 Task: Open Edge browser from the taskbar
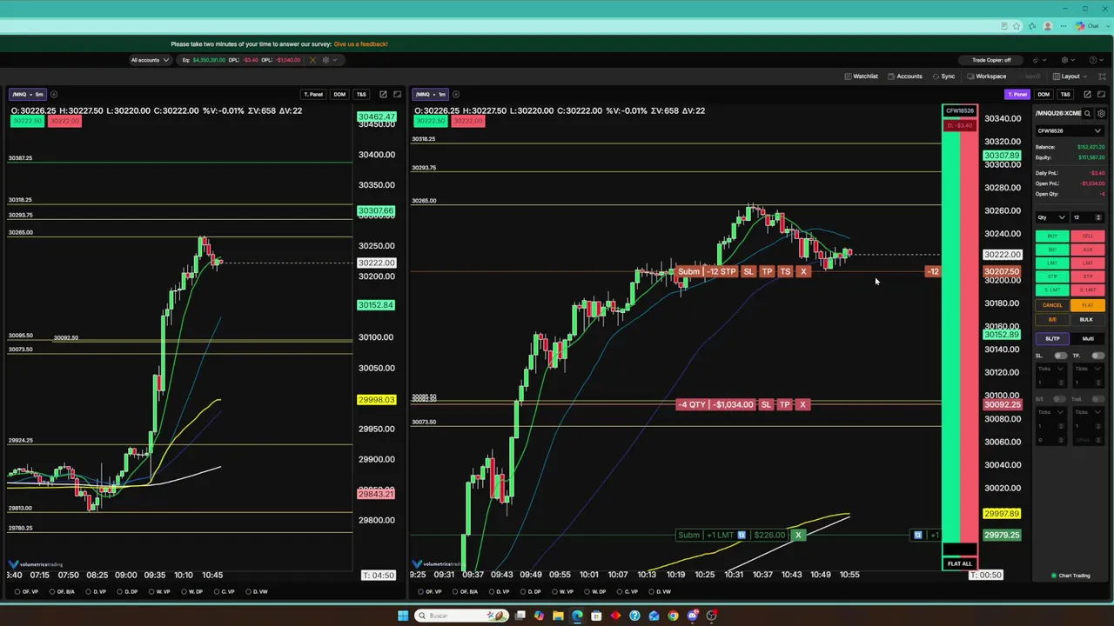click(x=577, y=616)
